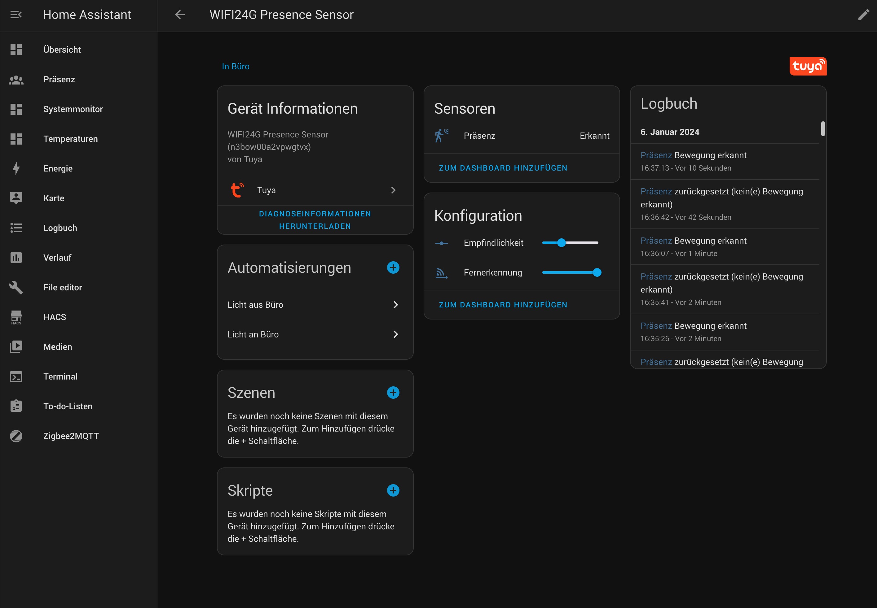The image size is (877, 608).
Task: Add a new scene with plus icon
Action: pos(393,392)
